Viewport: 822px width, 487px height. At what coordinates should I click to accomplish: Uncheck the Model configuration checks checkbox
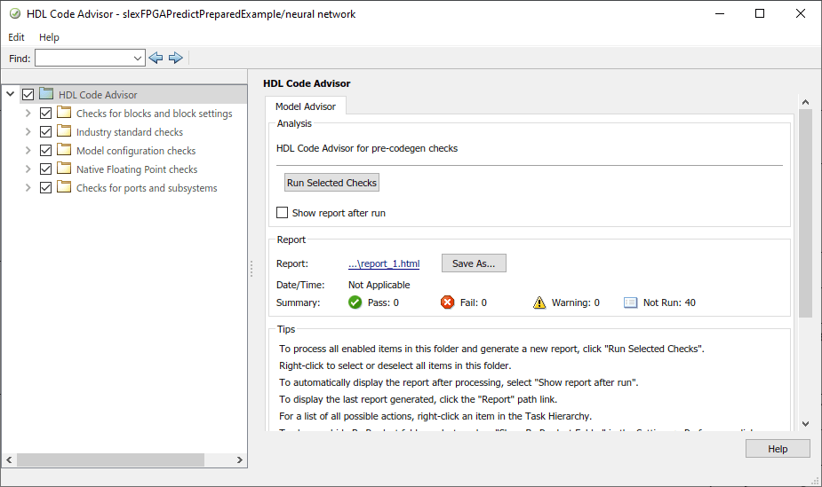pyautogui.click(x=46, y=151)
